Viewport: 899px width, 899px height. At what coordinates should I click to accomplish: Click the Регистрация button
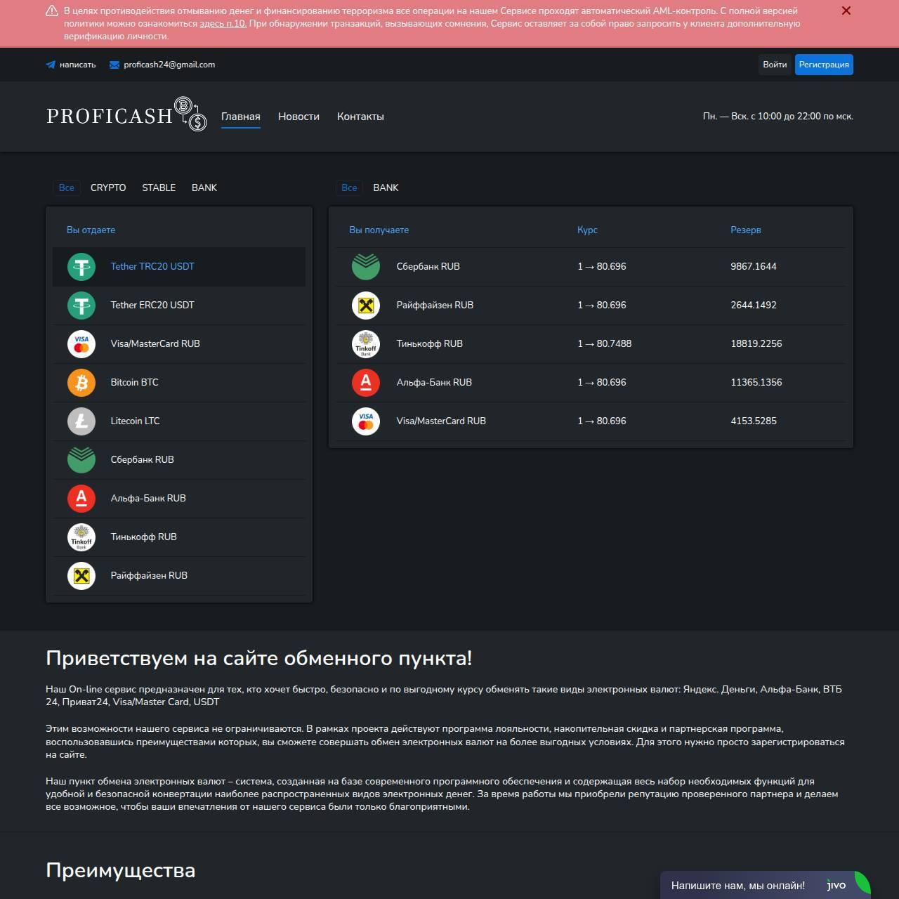click(x=824, y=65)
